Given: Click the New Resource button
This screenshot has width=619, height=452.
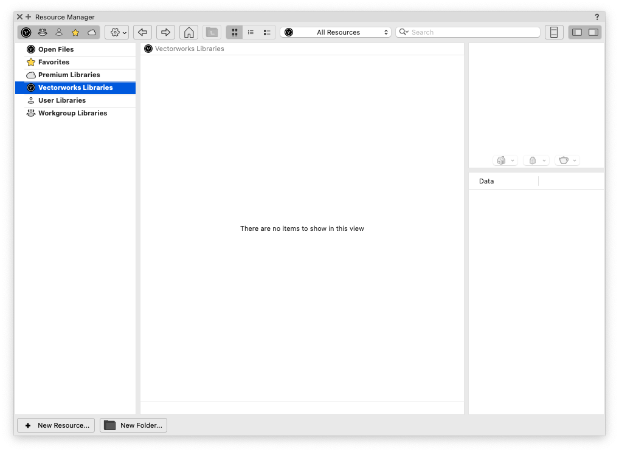Looking at the screenshot, I should [x=55, y=425].
